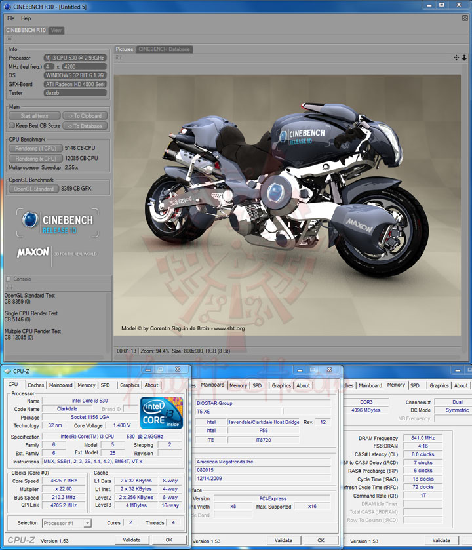Click Validate in the first CPU-Z window
The height and width of the screenshot is (550, 472).
(x=132, y=540)
